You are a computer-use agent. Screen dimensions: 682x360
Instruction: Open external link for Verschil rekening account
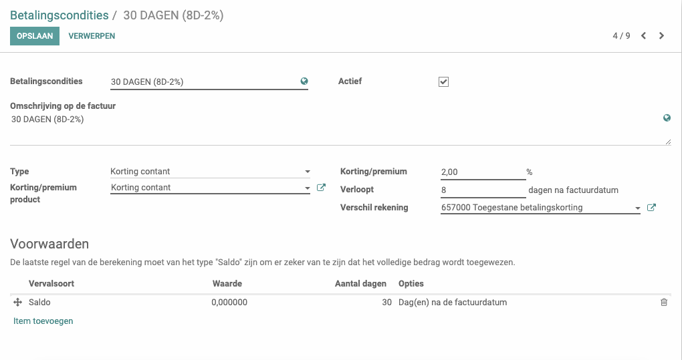click(651, 208)
